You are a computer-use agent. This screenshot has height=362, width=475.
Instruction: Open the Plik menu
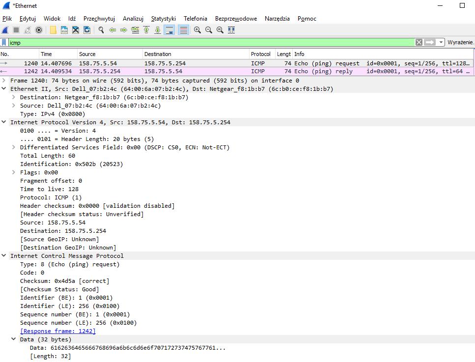(7, 19)
